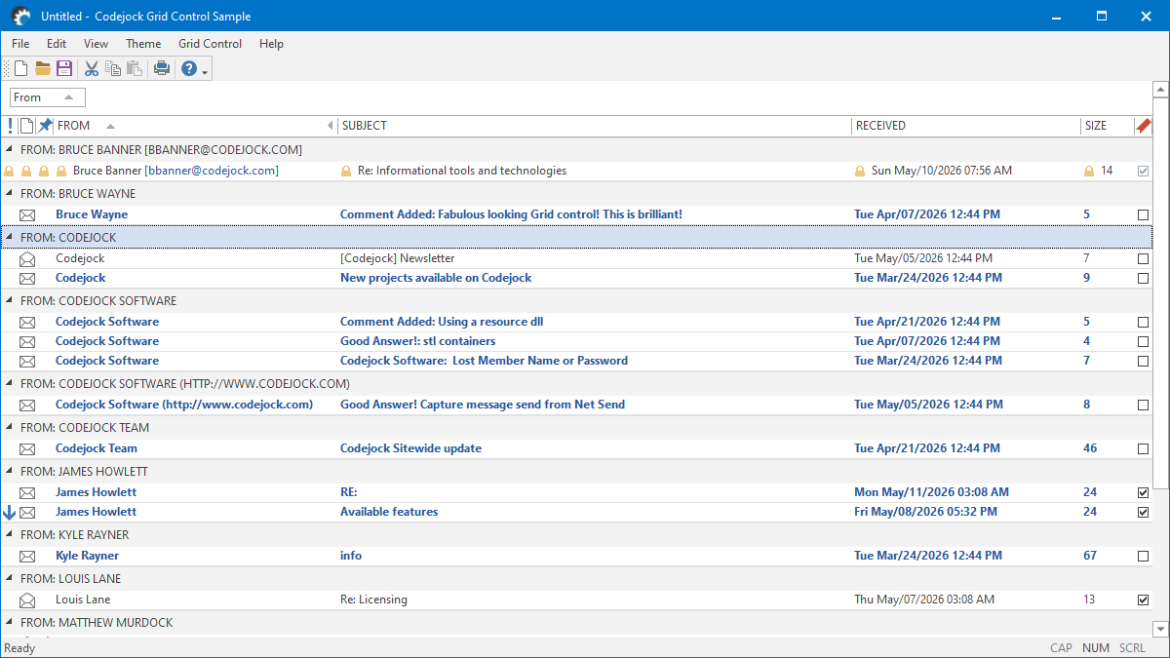Open the Help menu
The width and height of the screenshot is (1170, 658).
271,44
